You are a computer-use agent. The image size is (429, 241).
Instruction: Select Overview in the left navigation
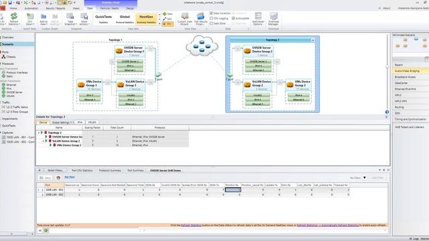point(7,37)
